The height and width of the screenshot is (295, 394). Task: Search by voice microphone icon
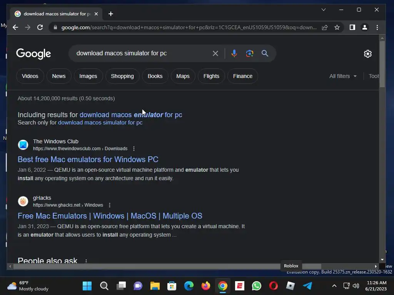coord(234,53)
